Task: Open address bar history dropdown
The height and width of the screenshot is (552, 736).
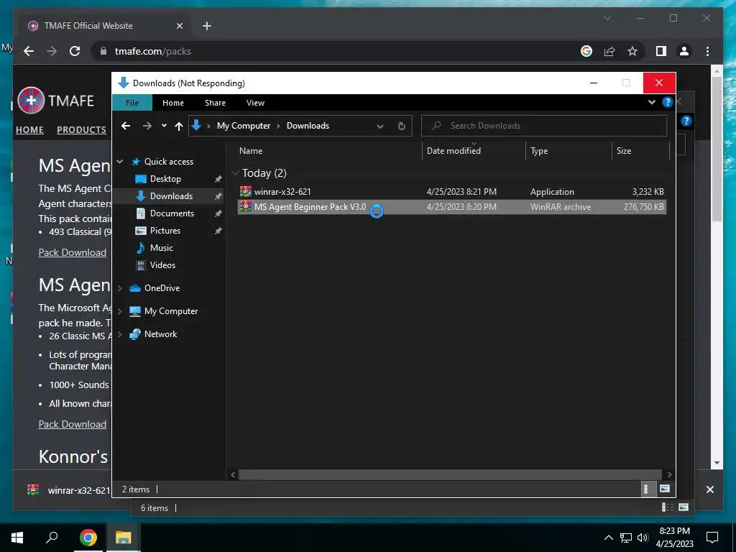Action: 380,126
